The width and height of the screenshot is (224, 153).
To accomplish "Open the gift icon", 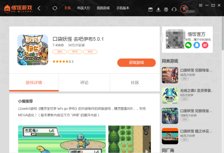I will pyautogui.click(x=166, y=10).
